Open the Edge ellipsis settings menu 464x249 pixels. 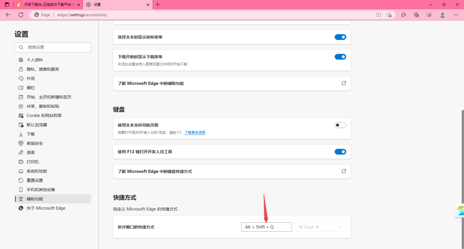click(x=455, y=15)
